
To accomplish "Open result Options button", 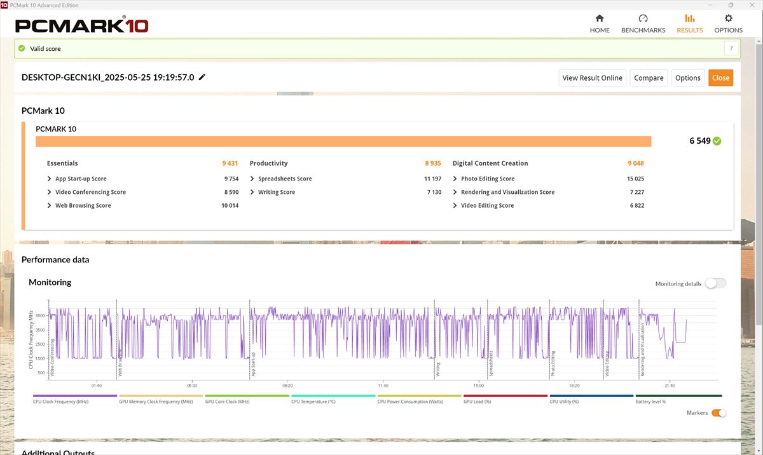I will [688, 78].
